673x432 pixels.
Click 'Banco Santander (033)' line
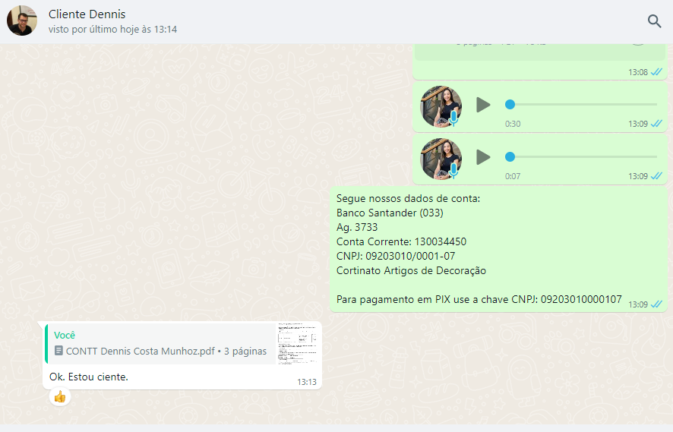point(390,213)
